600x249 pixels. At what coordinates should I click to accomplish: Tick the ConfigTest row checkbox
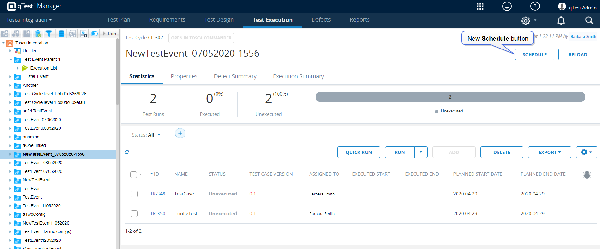coord(134,214)
